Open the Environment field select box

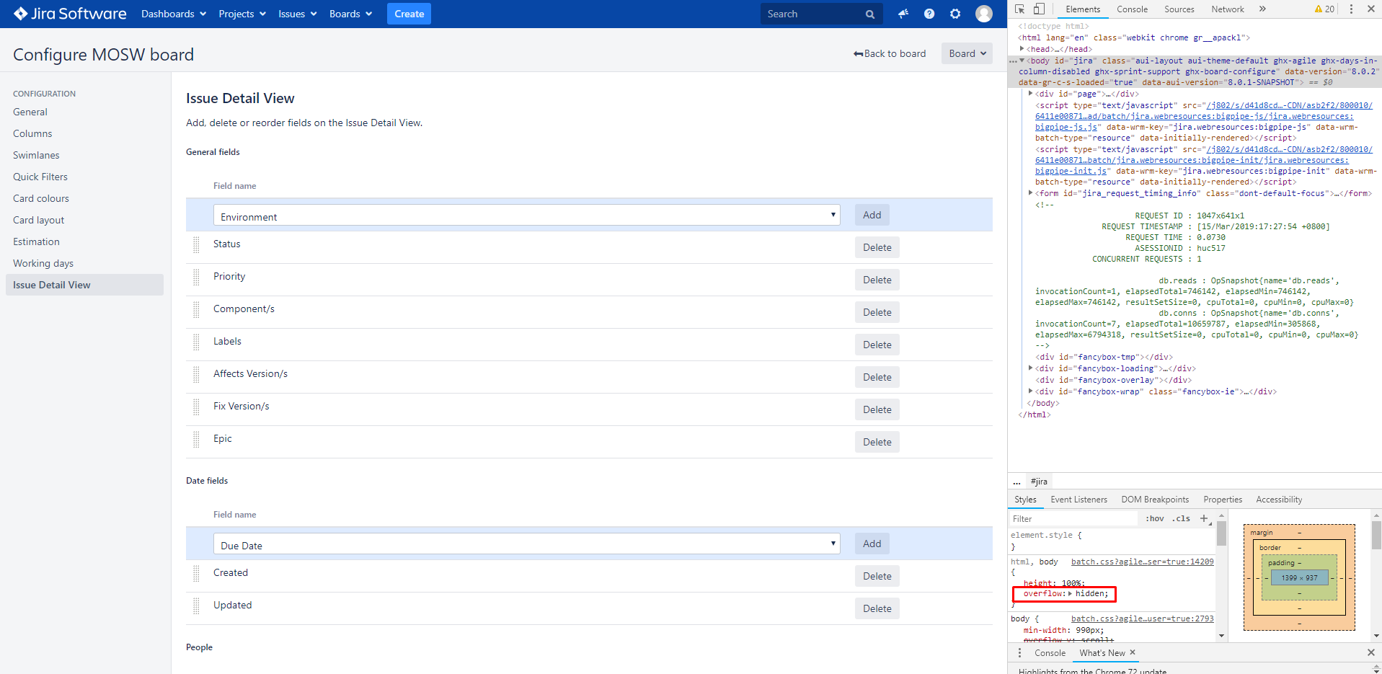(x=527, y=216)
